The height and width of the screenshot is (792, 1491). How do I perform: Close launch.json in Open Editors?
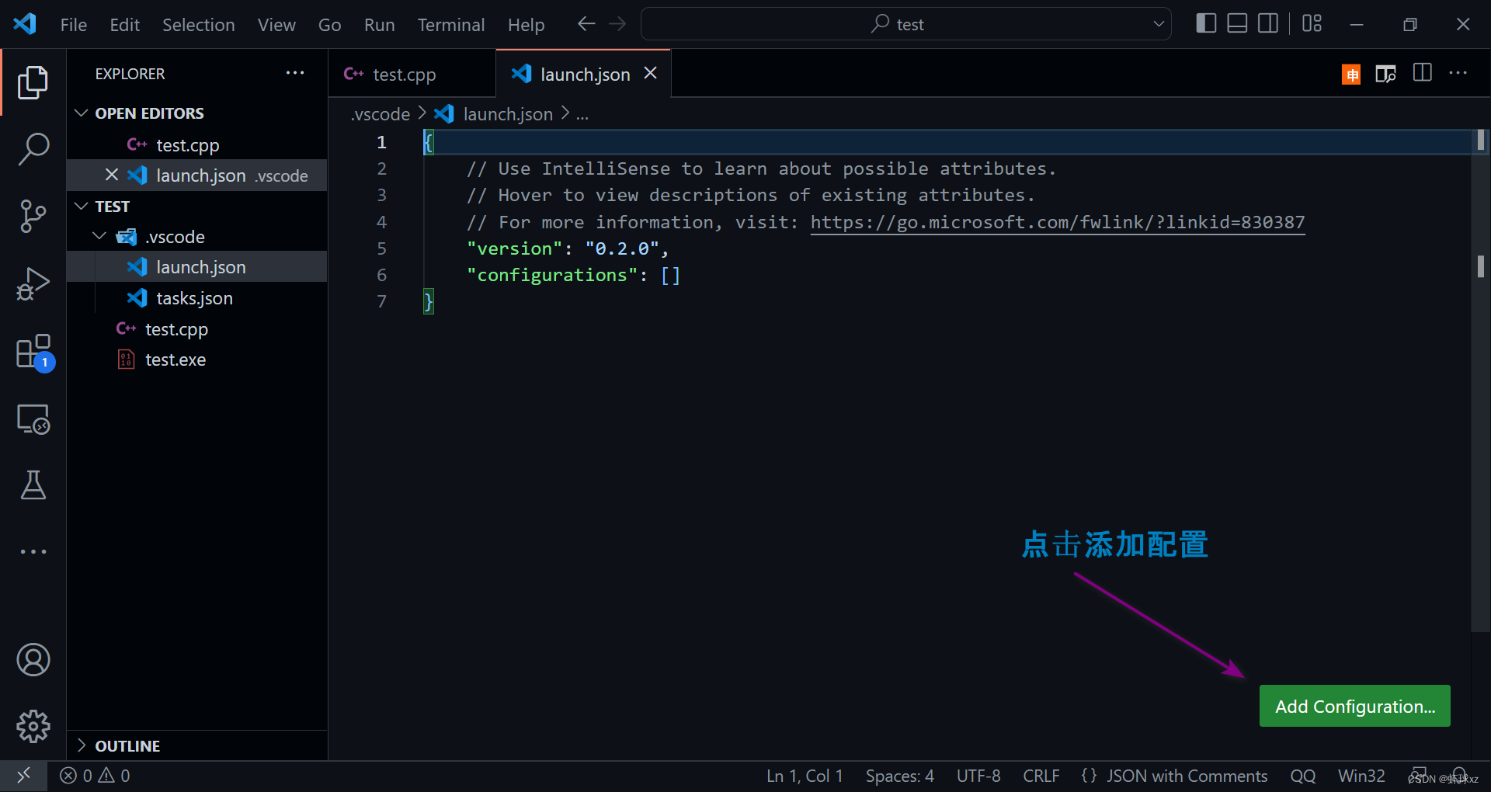[x=112, y=175]
